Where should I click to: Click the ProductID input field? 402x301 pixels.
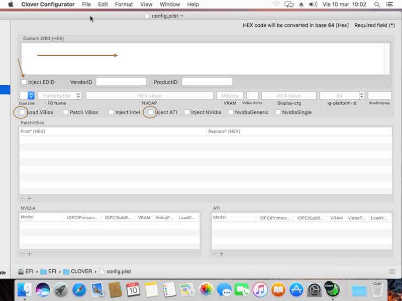point(207,82)
